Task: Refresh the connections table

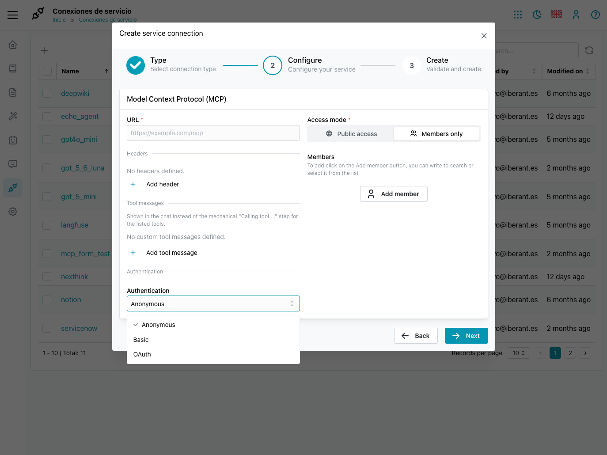Action: 589,50
